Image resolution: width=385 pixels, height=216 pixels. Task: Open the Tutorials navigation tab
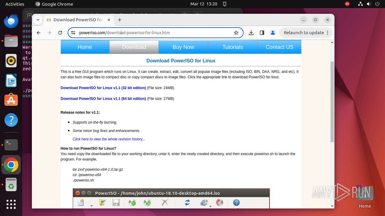233,47
